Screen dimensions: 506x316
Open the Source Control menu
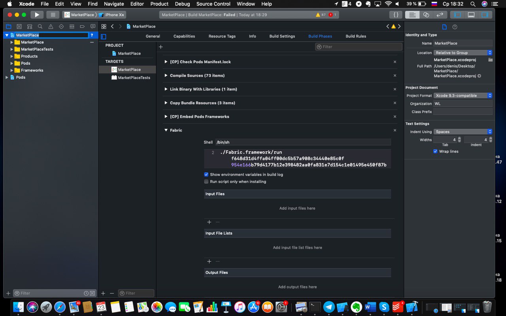point(213,4)
